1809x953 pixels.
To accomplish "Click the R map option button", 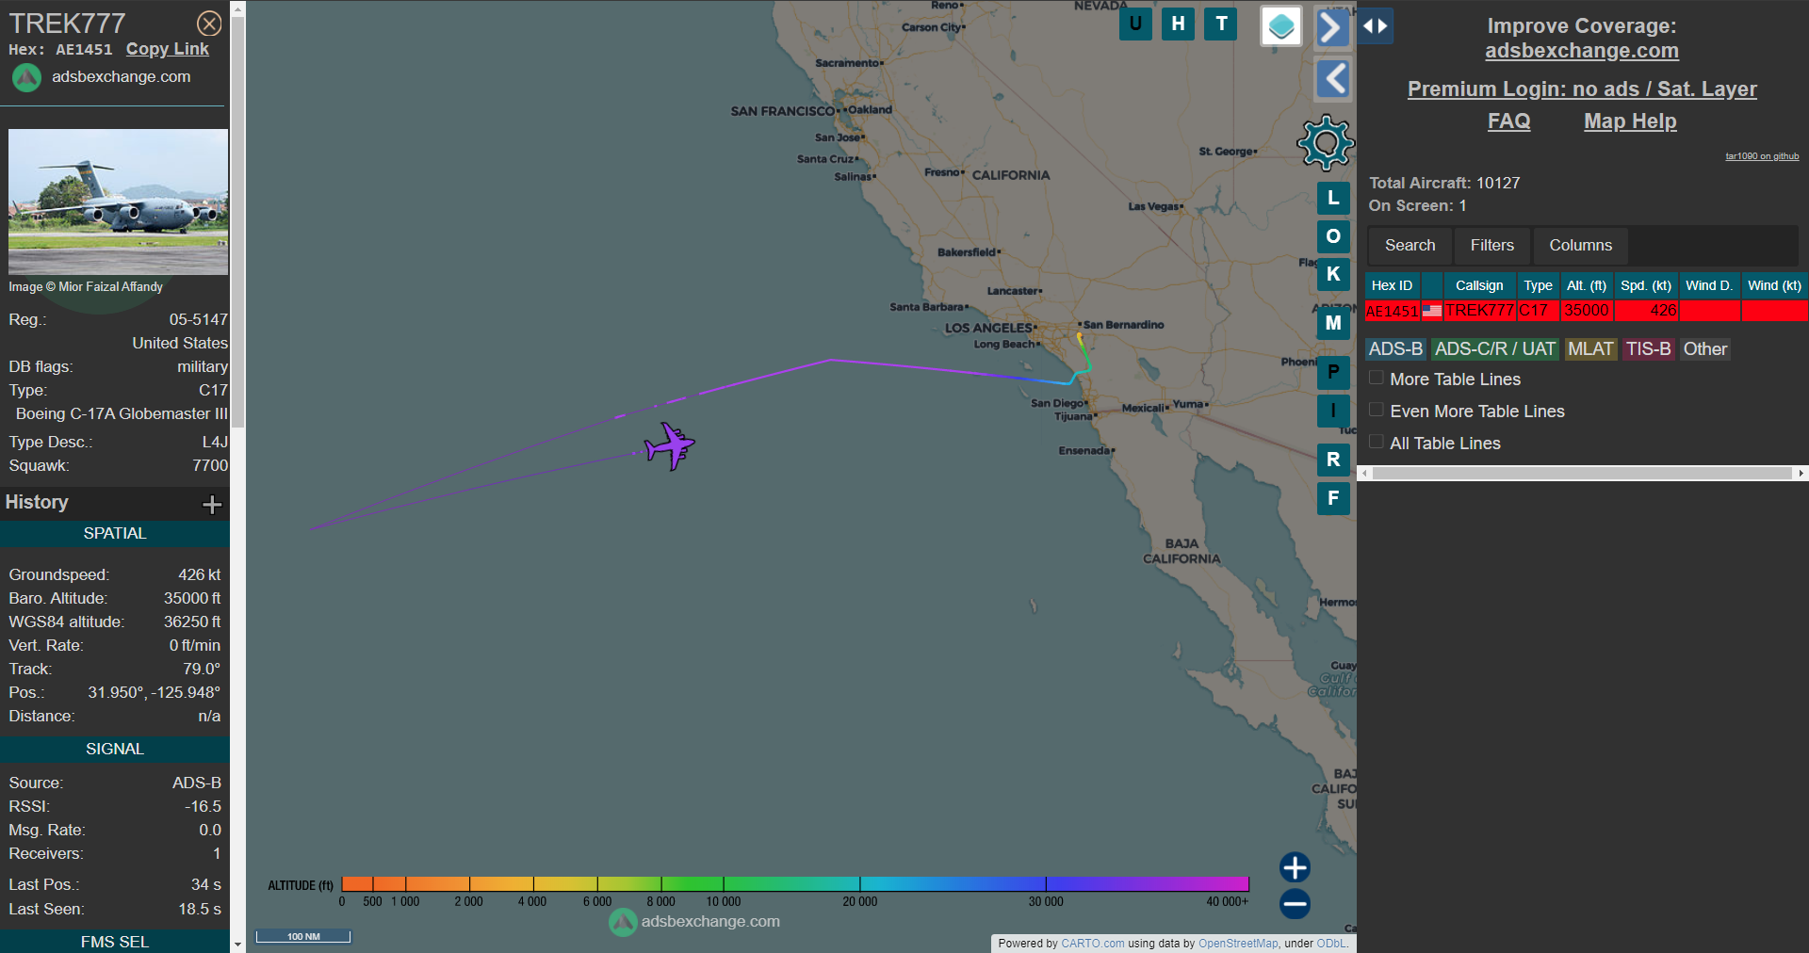I will 1333,460.
